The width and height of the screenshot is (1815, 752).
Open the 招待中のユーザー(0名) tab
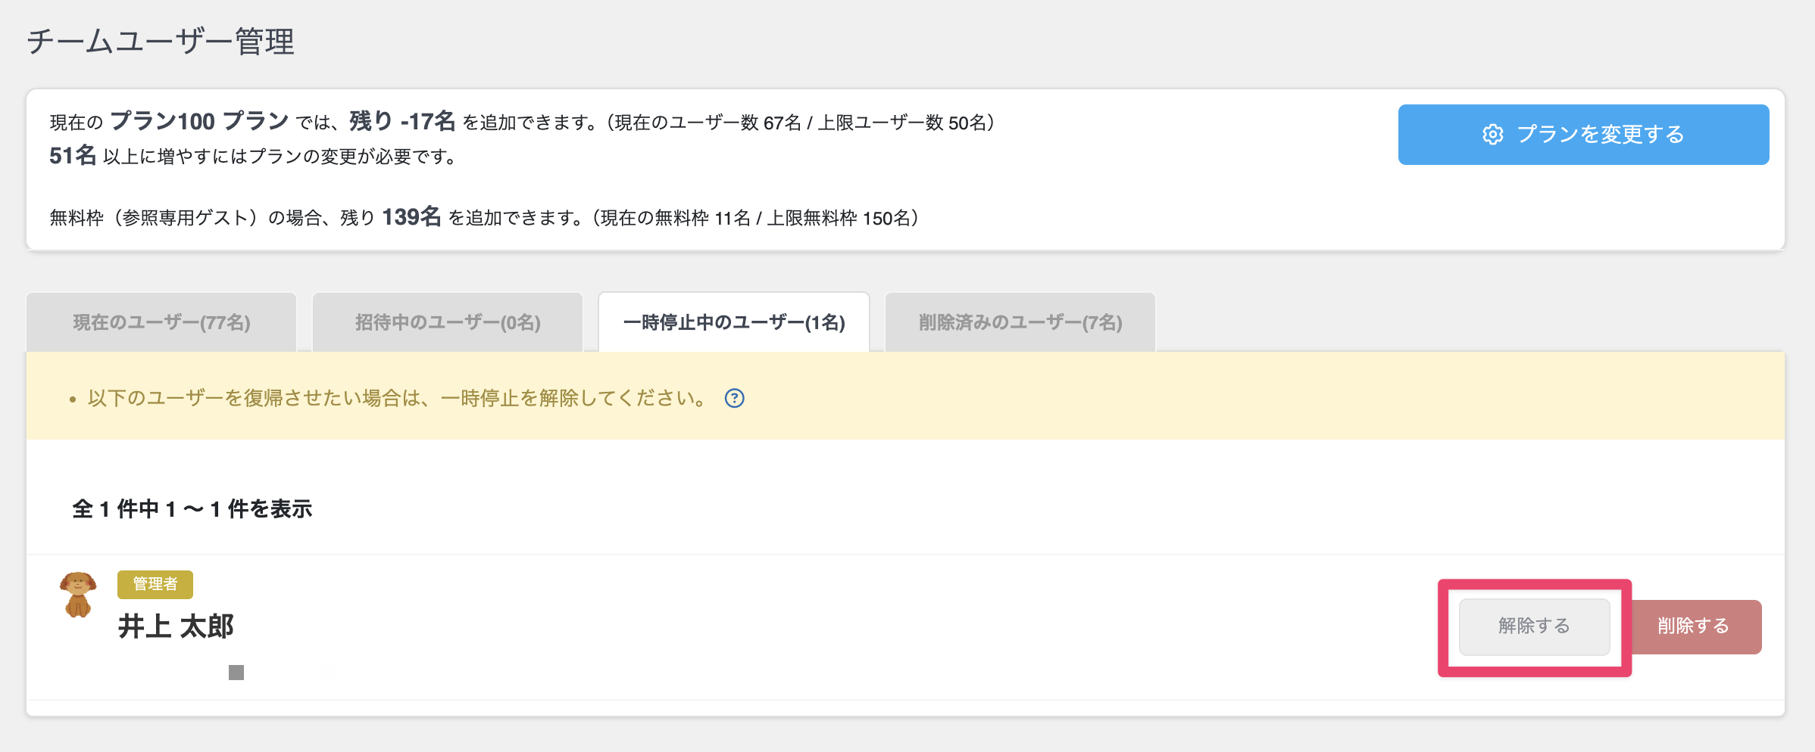(448, 323)
